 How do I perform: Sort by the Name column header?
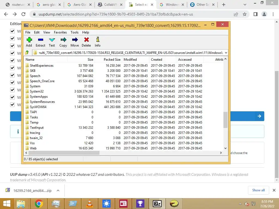[x=46, y=60]
